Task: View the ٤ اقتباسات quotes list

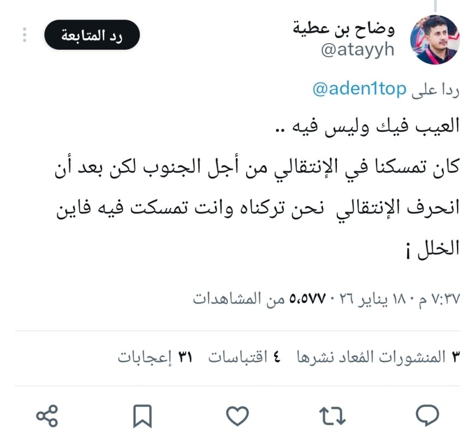Action: (245, 357)
